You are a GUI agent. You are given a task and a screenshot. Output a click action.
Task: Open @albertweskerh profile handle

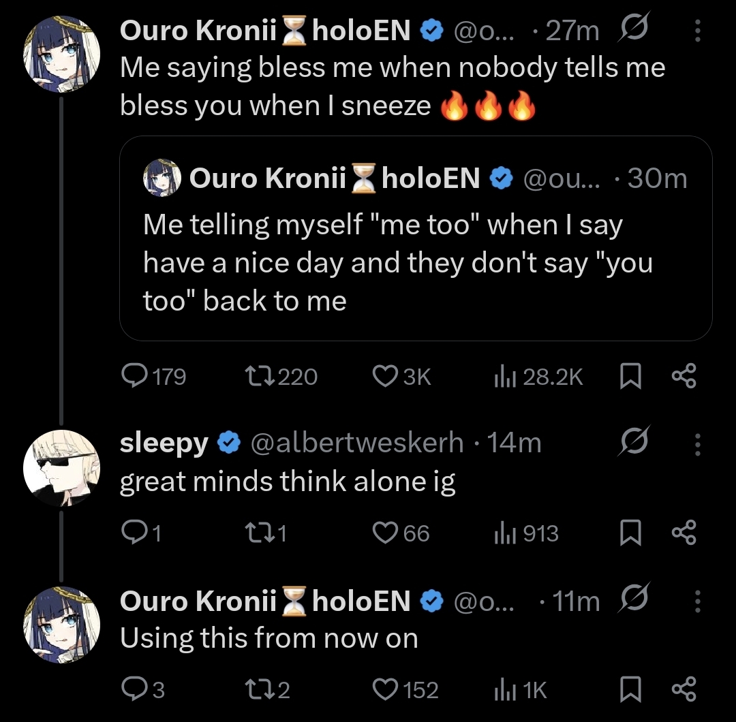point(356,442)
